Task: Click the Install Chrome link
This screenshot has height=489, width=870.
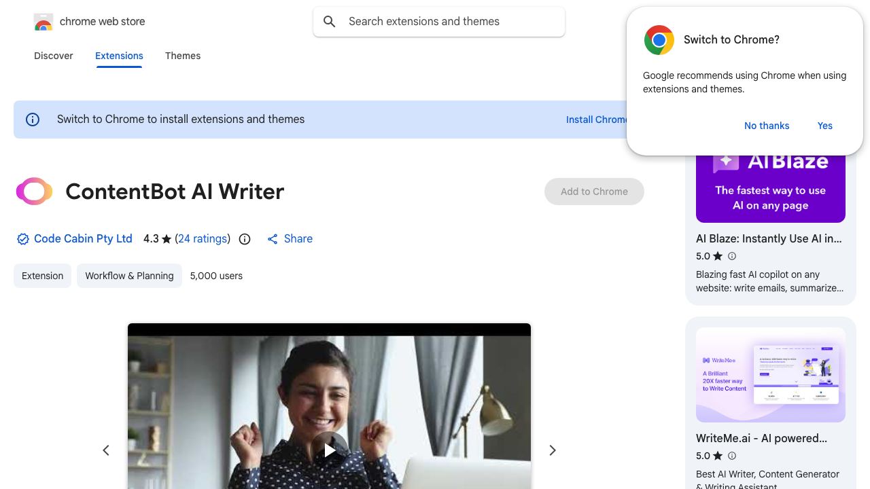Action: (x=597, y=120)
